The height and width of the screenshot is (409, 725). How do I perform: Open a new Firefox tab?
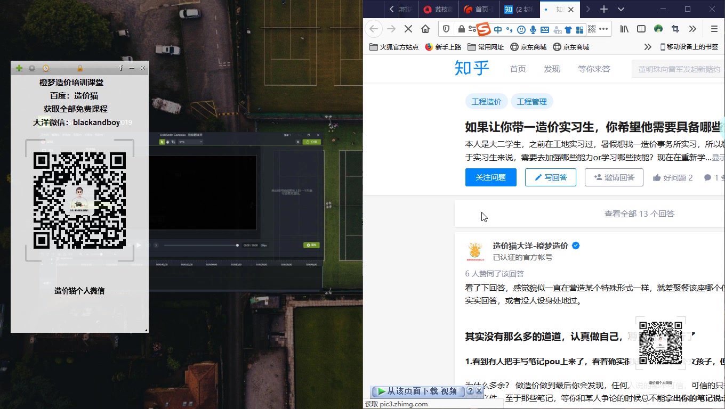click(604, 9)
